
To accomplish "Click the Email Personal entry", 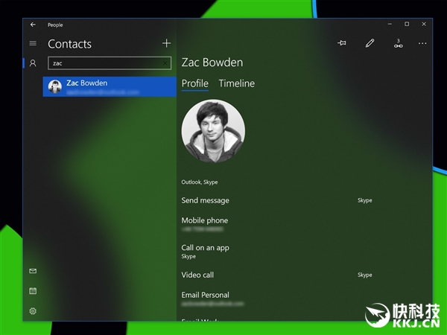I will coord(212,299).
